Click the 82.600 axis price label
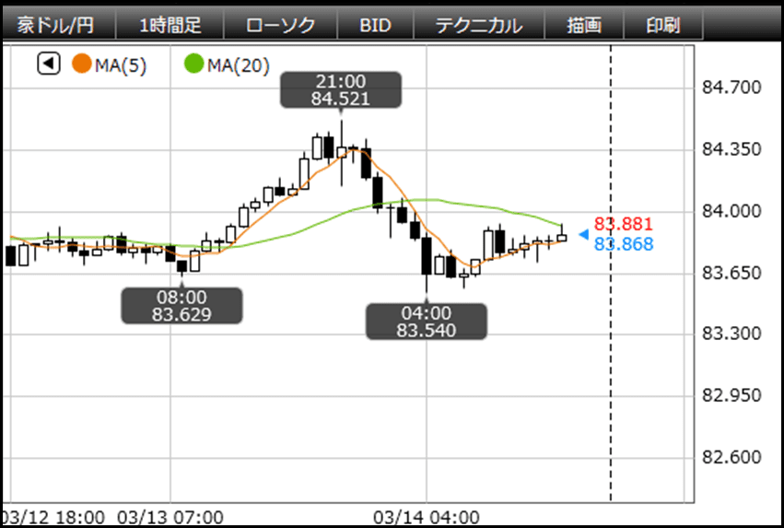The image size is (784, 528). point(731,457)
